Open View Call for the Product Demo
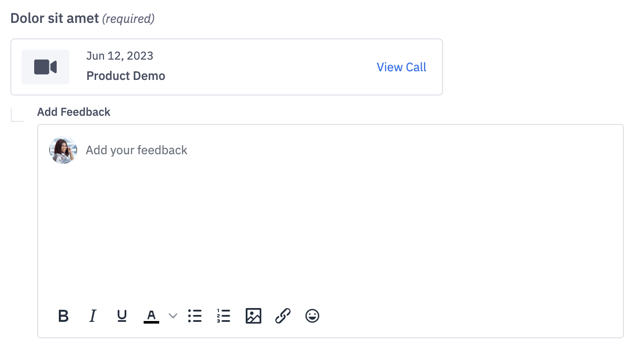This screenshot has width=642, height=356. [x=401, y=67]
